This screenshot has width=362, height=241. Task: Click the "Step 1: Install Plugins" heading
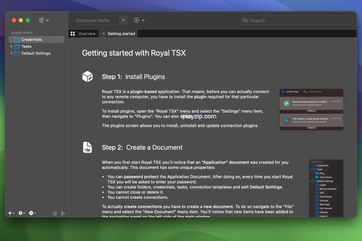click(x=133, y=77)
